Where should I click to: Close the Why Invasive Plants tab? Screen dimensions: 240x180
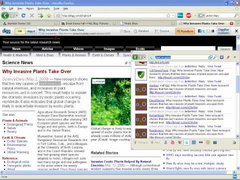click(231, 23)
